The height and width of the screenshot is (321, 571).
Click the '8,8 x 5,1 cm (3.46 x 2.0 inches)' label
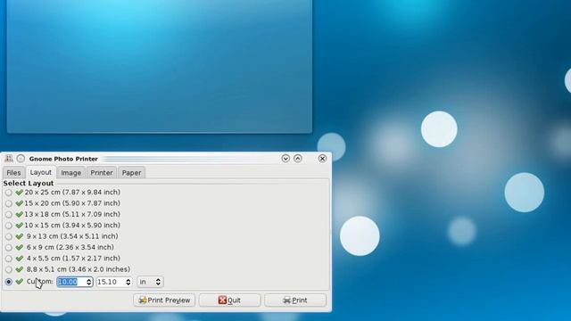(x=78, y=269)
